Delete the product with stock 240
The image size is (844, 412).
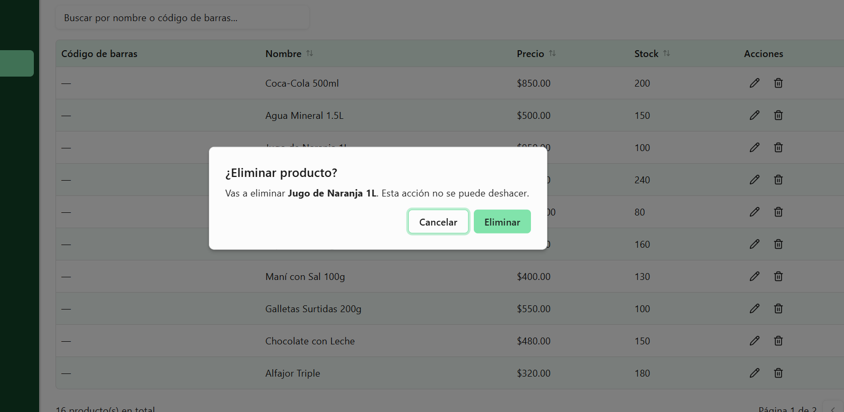[778, 180]
